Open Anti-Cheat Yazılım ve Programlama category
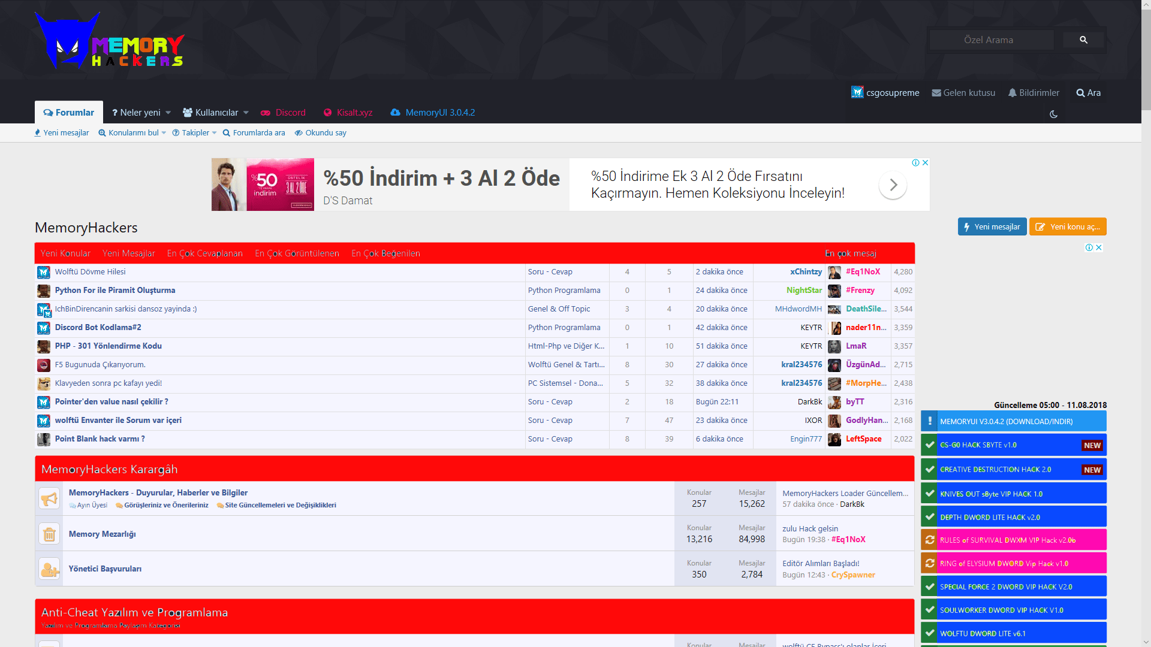The image size is (1151, 647). pyautogui.click(x=134, y=612)
